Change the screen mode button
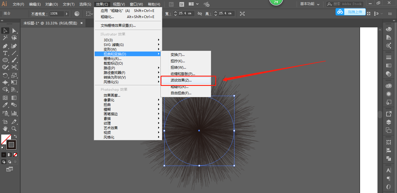This screenshot has height=193, width=397. click(x=9, y=169)
